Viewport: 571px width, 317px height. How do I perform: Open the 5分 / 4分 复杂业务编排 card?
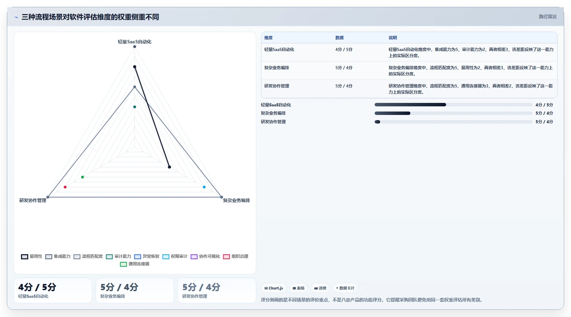click(x=135, y=290)
